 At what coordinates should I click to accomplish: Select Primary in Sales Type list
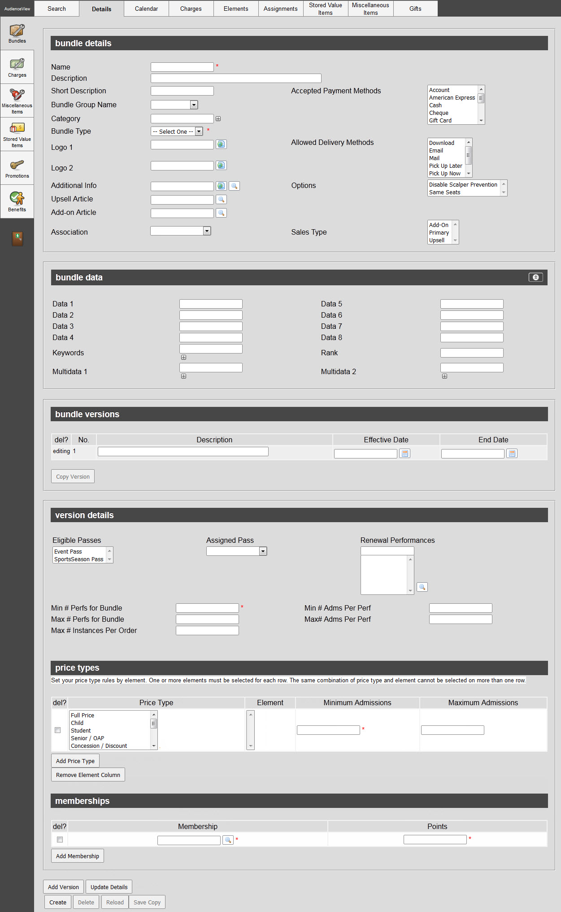point(439,233)
